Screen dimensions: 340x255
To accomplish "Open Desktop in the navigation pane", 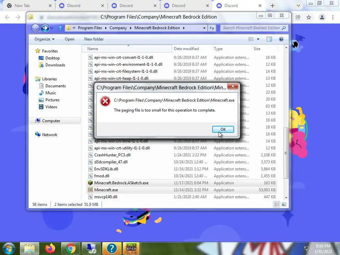I will (52, 58).
